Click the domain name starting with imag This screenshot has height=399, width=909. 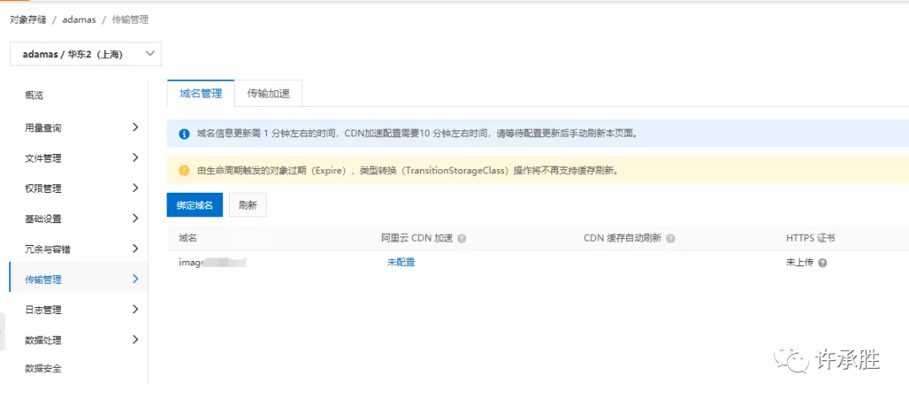pos(213,262)
